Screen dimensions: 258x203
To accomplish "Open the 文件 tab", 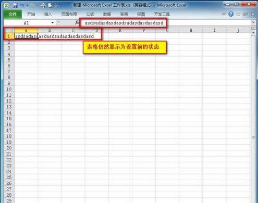I will 13,14.
